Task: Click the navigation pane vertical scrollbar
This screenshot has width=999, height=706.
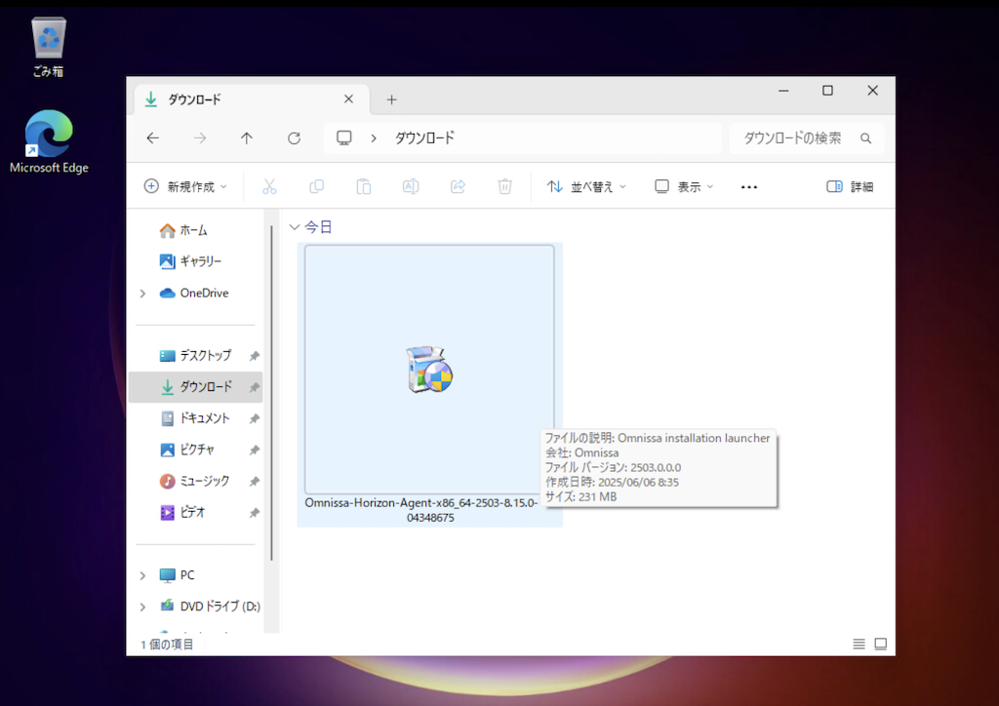Action: point(272,391)
